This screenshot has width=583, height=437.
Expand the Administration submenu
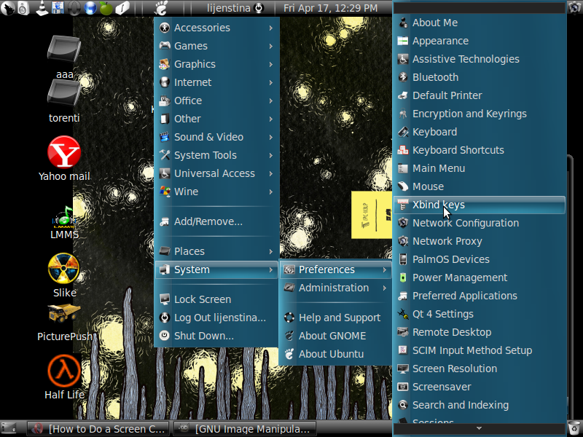(x=334, y=288)
